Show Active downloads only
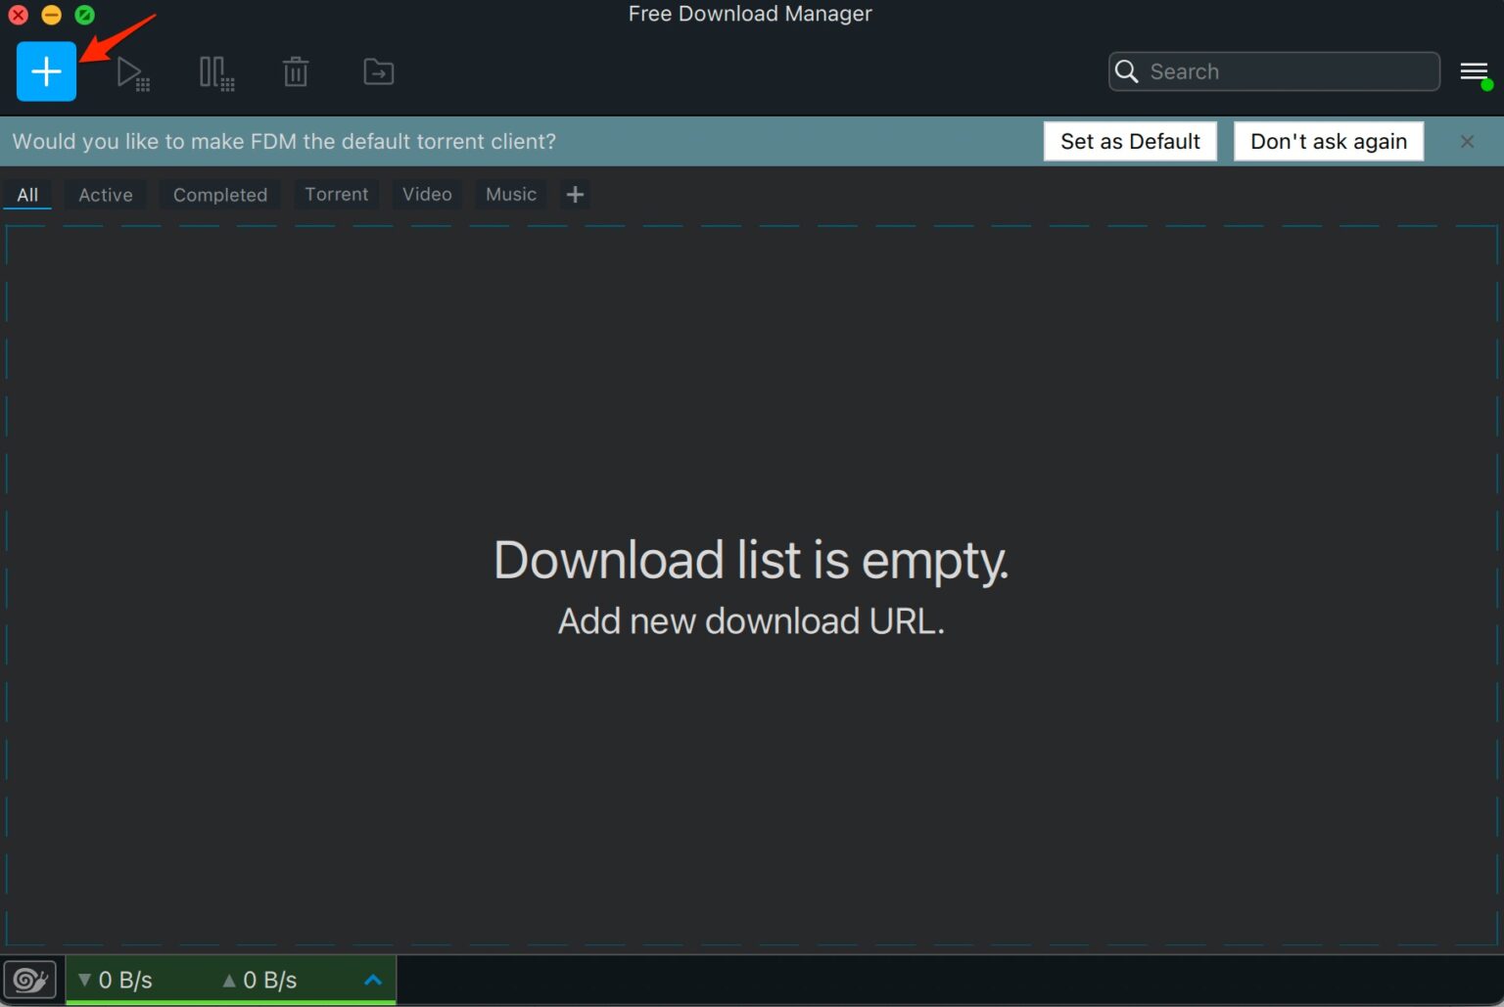1504x1007 pixels. point(105,194)
